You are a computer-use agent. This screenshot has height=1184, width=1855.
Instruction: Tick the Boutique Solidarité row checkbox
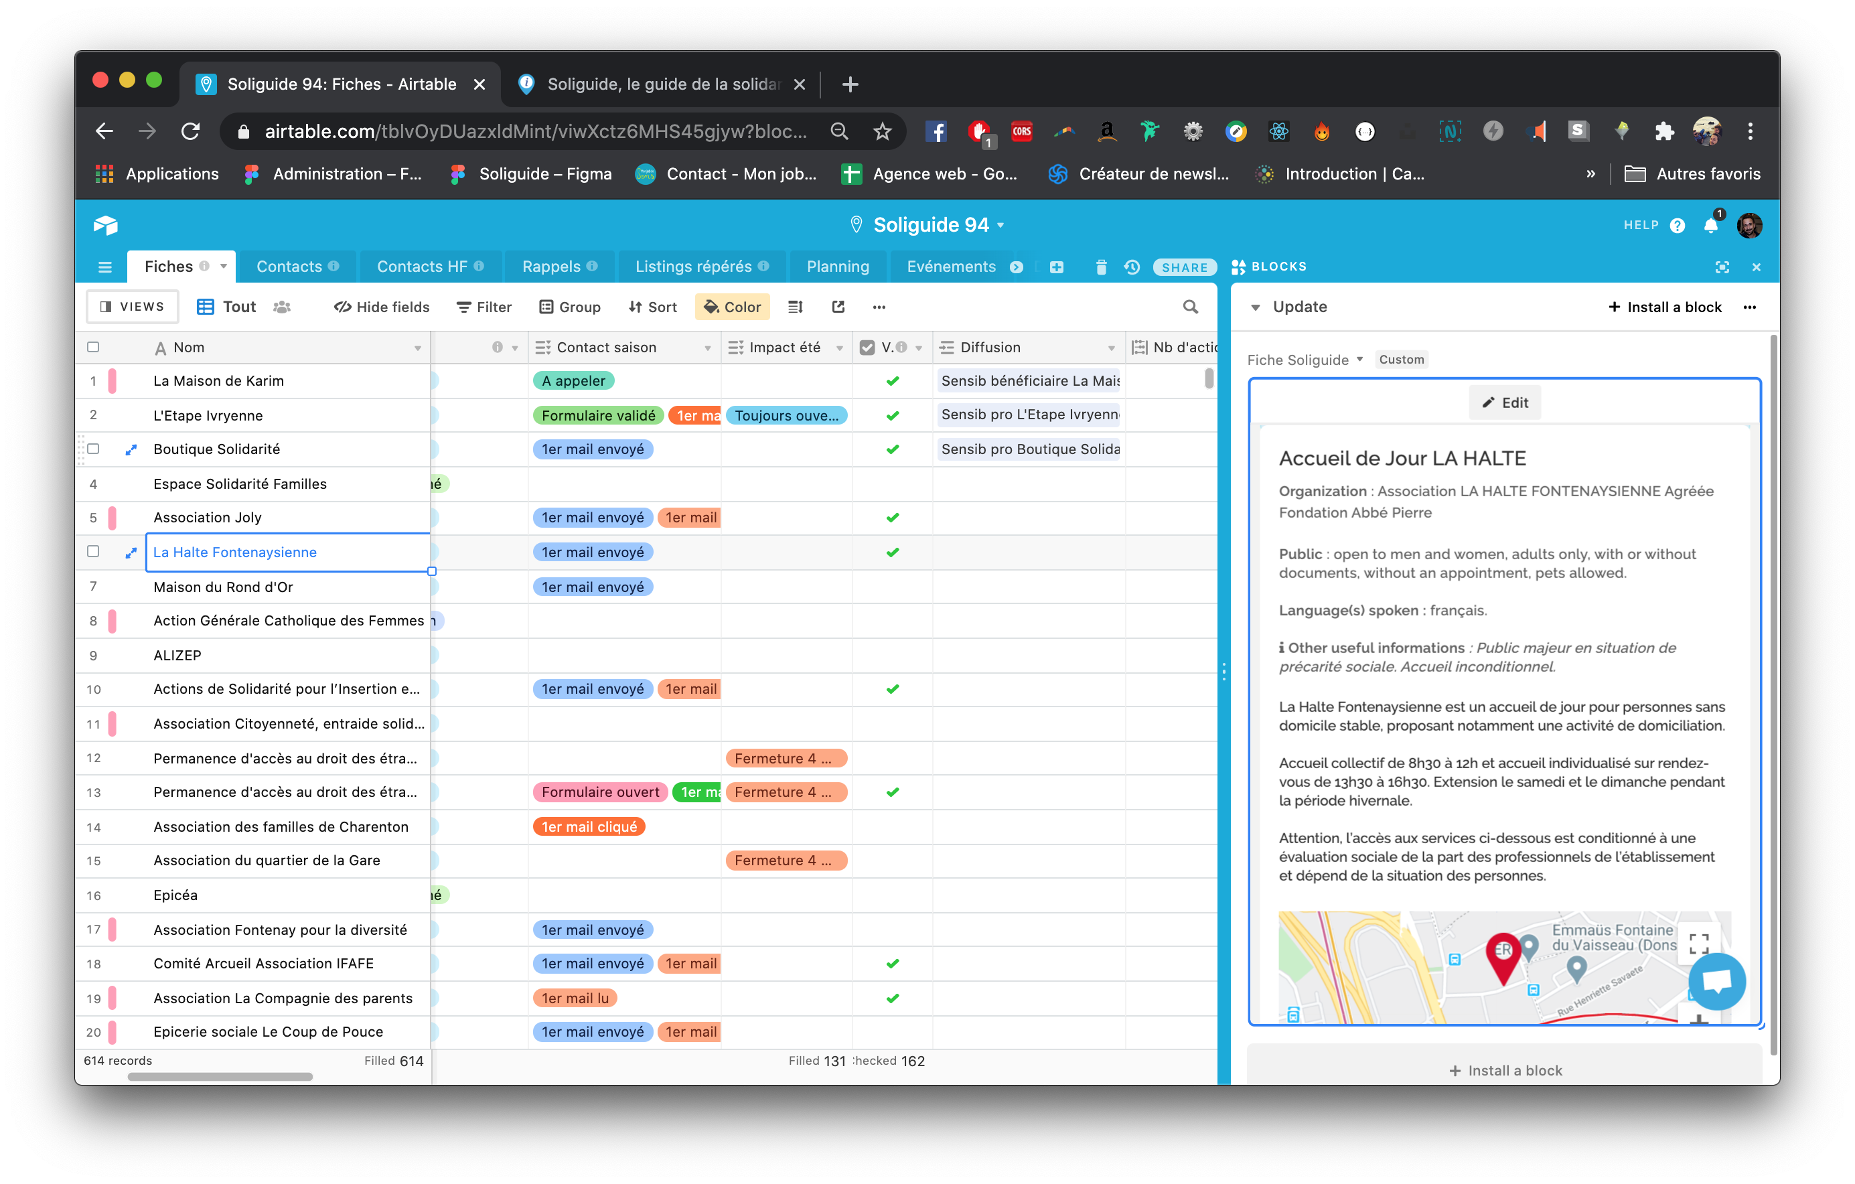[x=93, y=448]
